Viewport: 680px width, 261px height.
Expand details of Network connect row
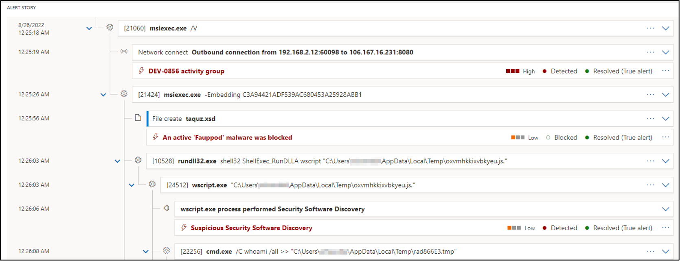pyautogui.click(x=665, y=52)
